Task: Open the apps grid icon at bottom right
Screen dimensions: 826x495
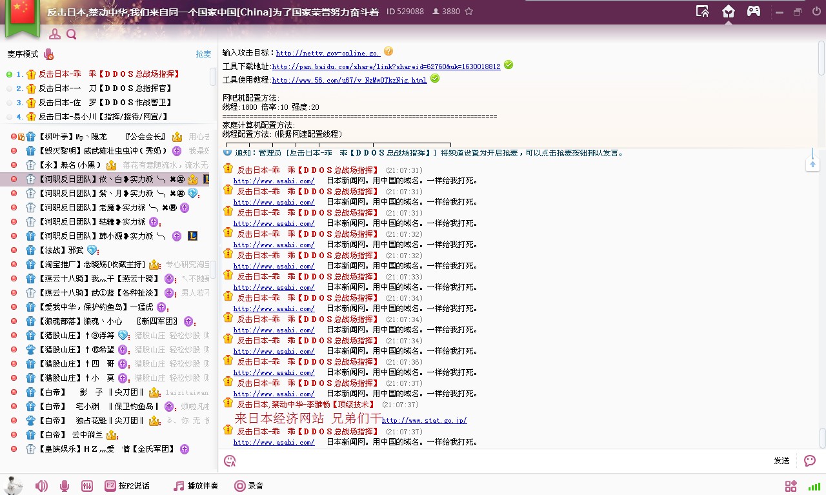Action: [x=791, y=486]
